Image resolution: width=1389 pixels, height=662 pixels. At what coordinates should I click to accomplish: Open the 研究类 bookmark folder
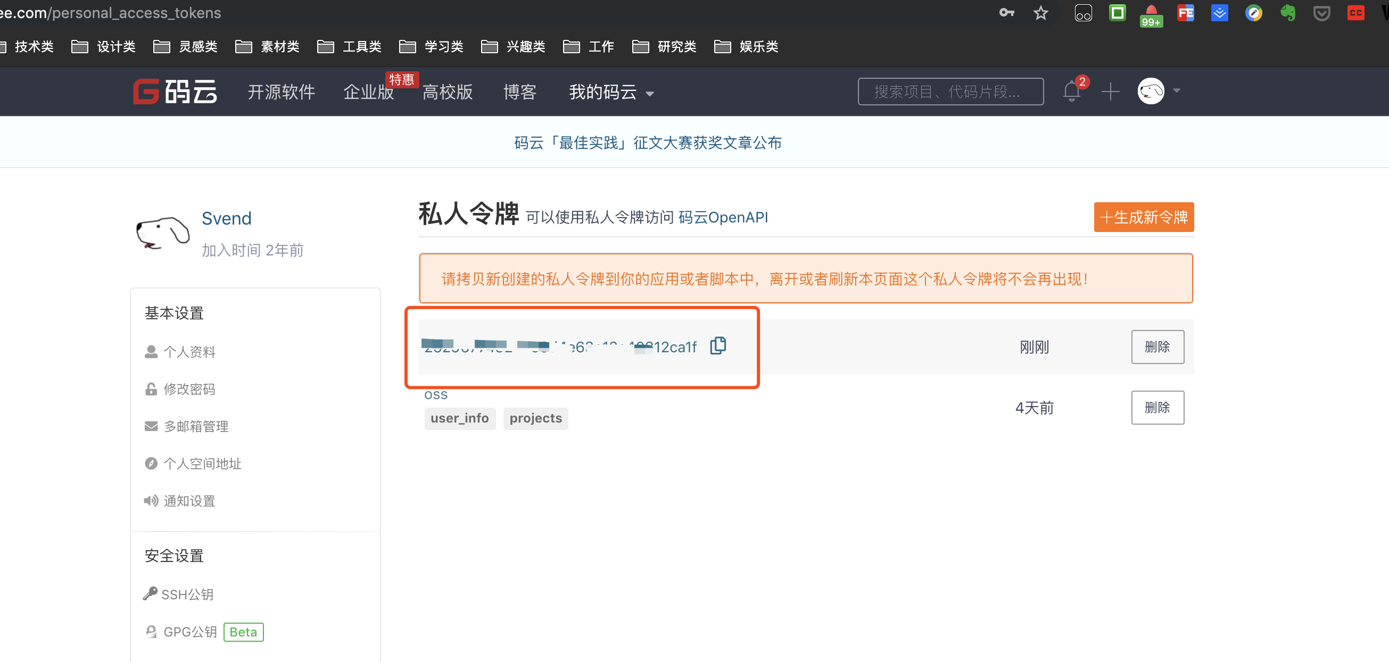[x=664, y=46]
